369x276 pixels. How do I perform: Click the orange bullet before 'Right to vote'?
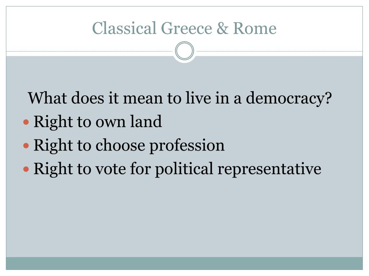coord(26,169)
